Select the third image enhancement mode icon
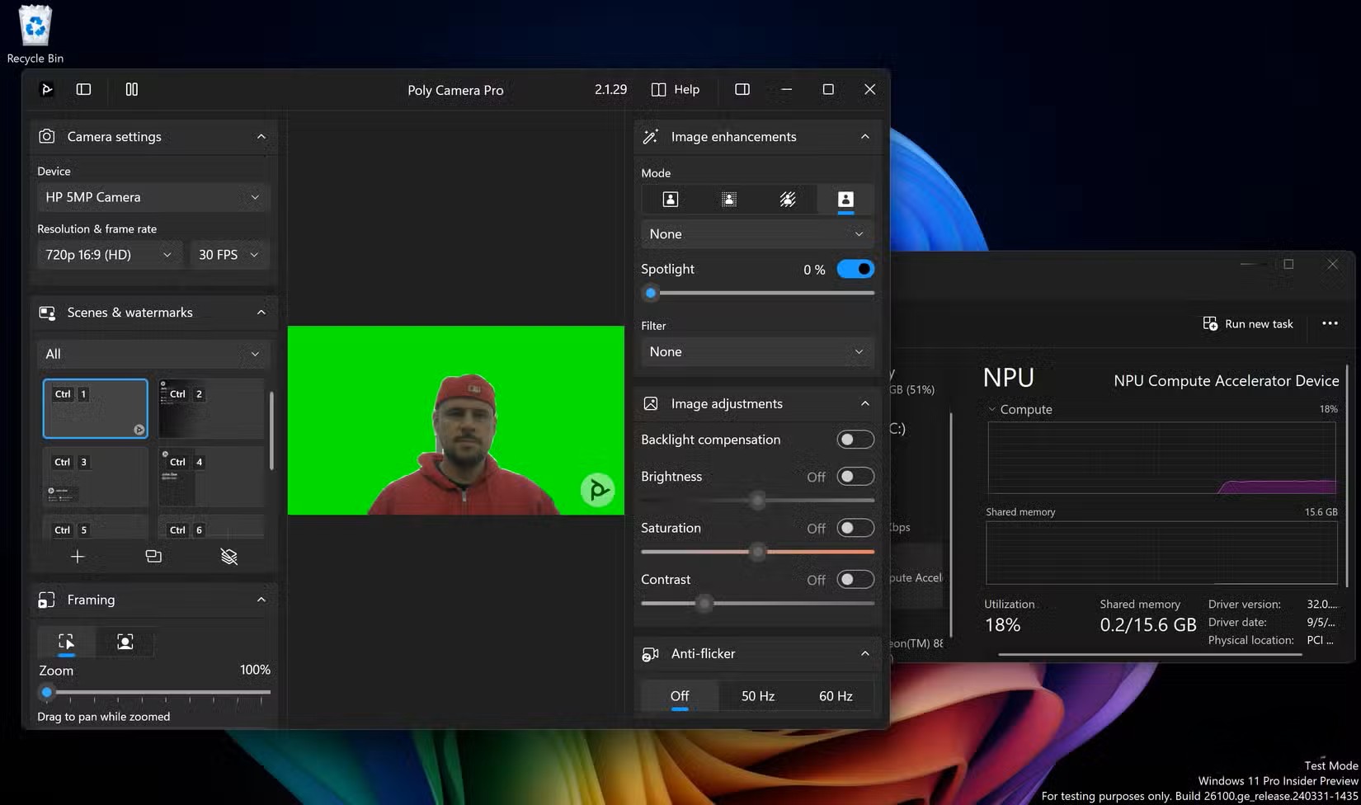Screen dimensions: 1361x805 788,200
